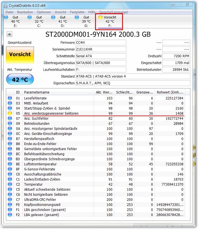Viewport: 198px width, 229px height.
Task: Click status icon for Gemeldete unkorrigierbare Fehler
Action: [10, 149]
